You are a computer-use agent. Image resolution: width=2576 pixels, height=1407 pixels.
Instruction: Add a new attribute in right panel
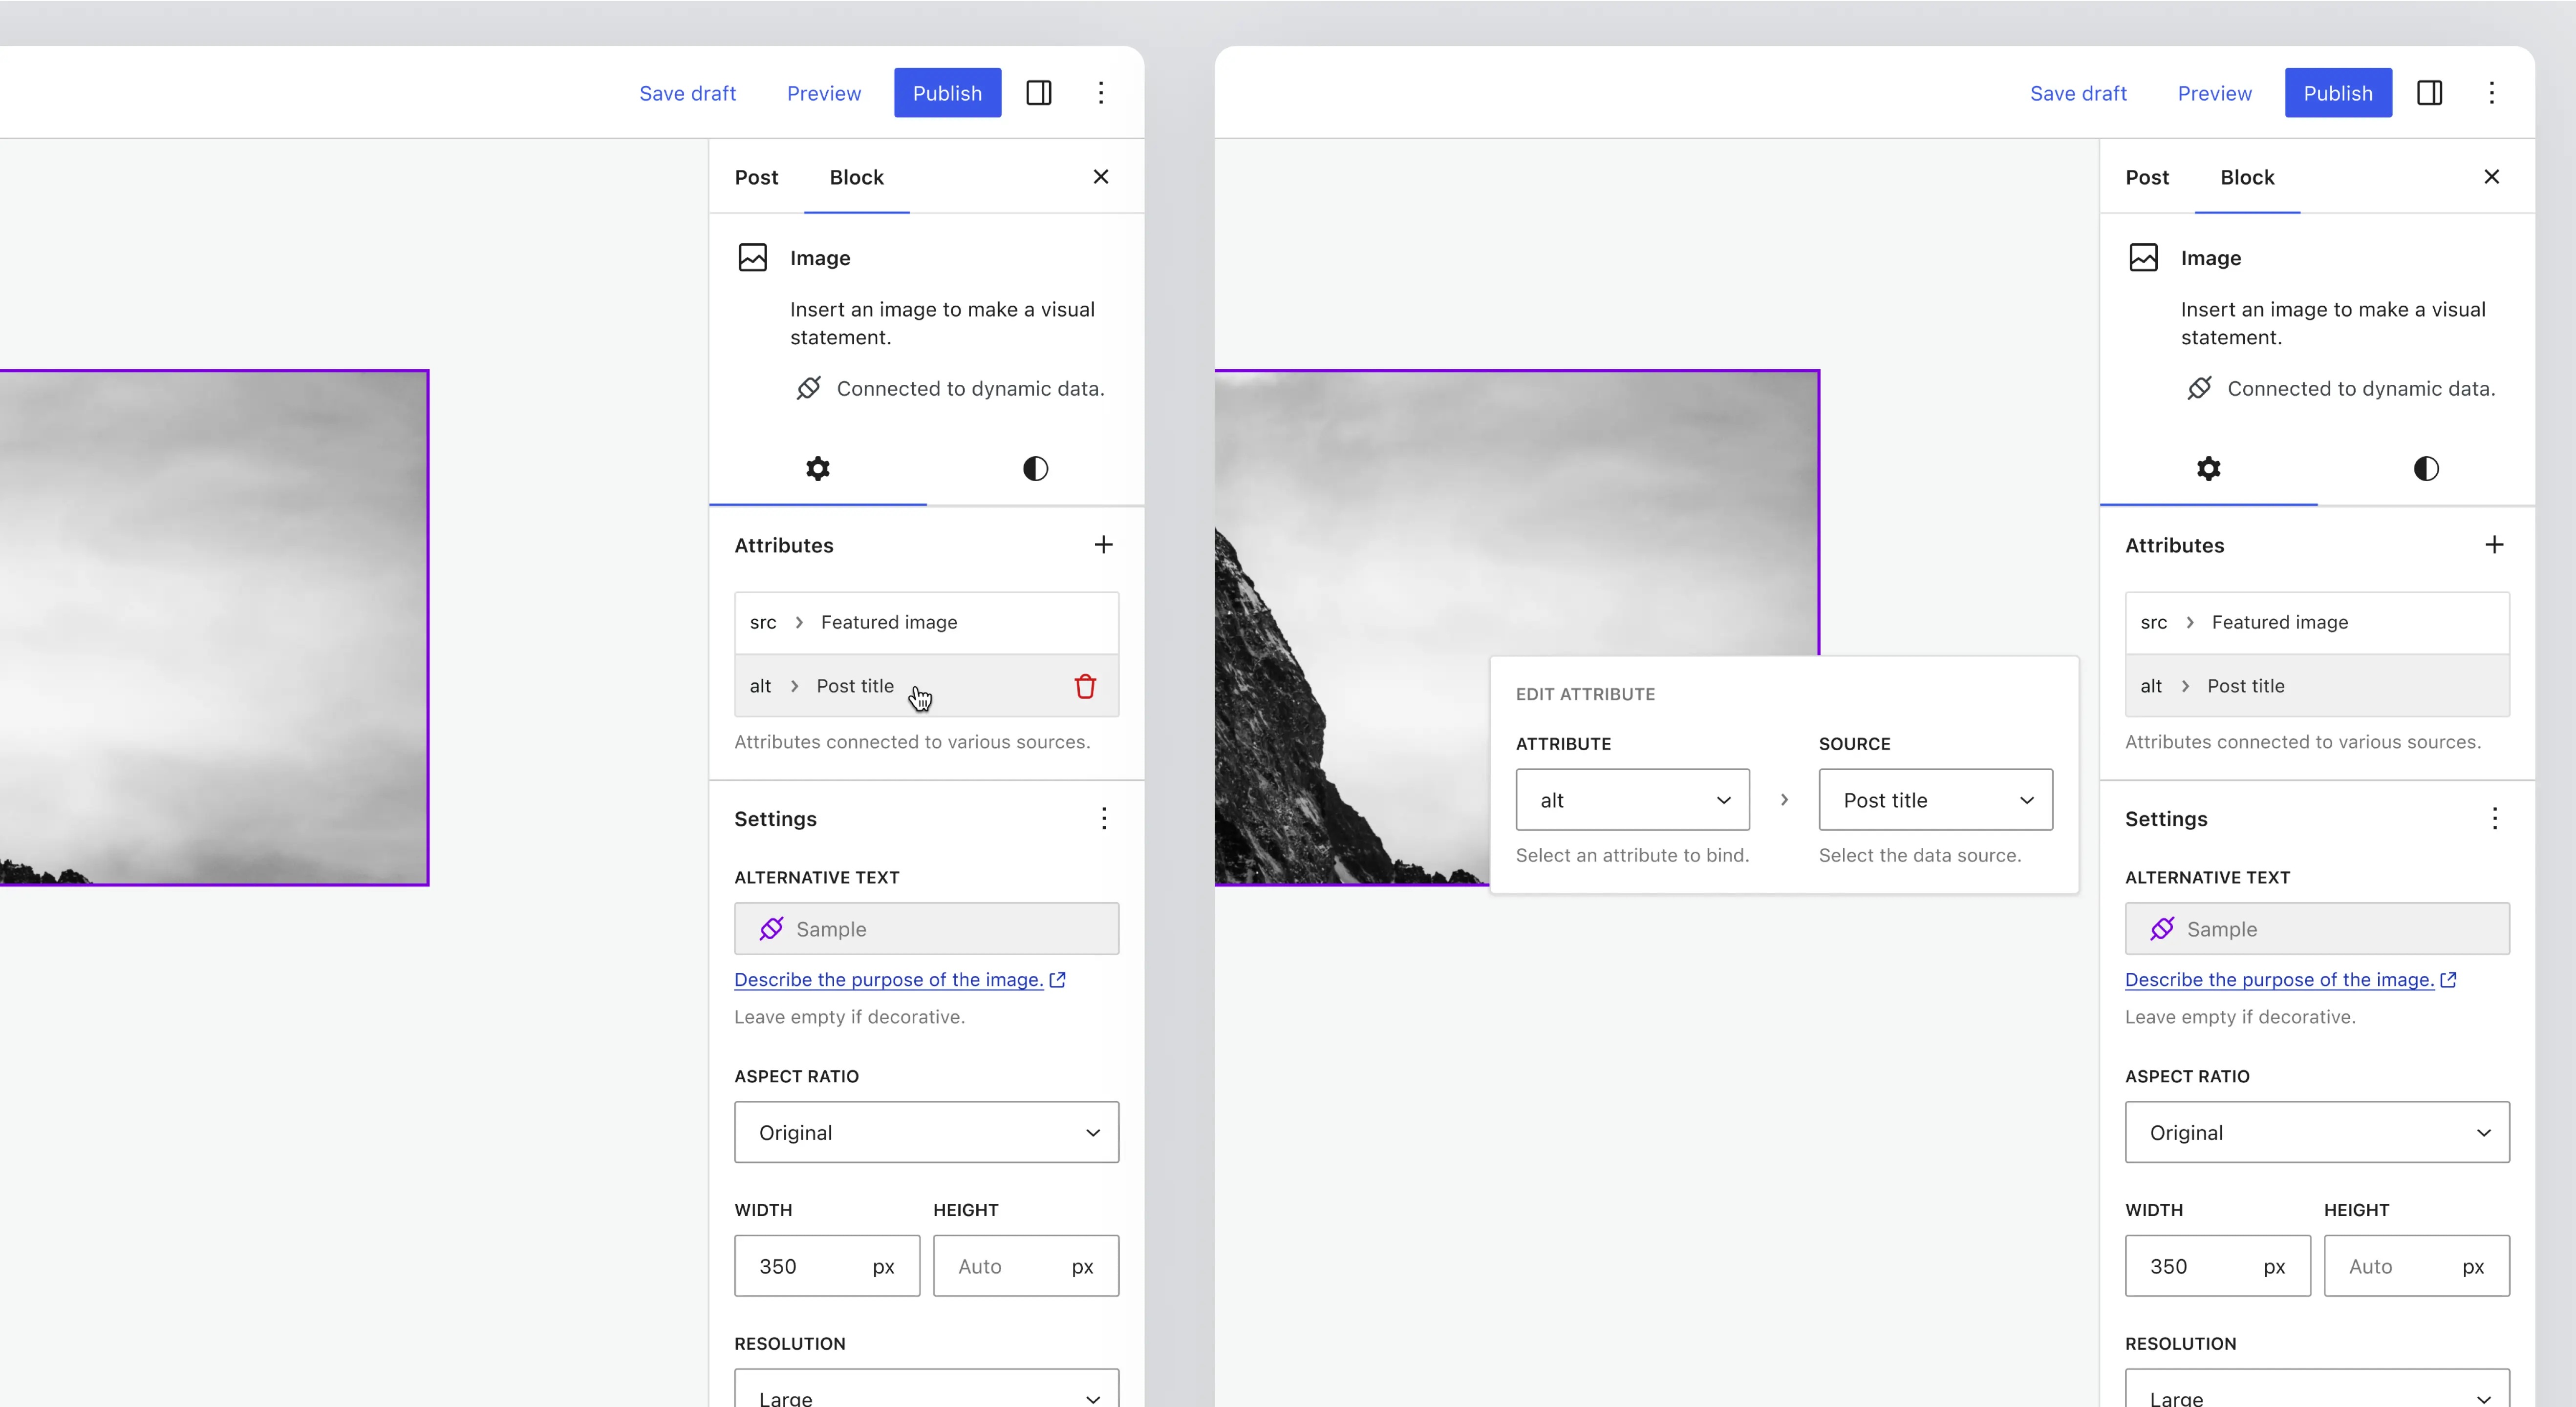(x=2494, y=545)
